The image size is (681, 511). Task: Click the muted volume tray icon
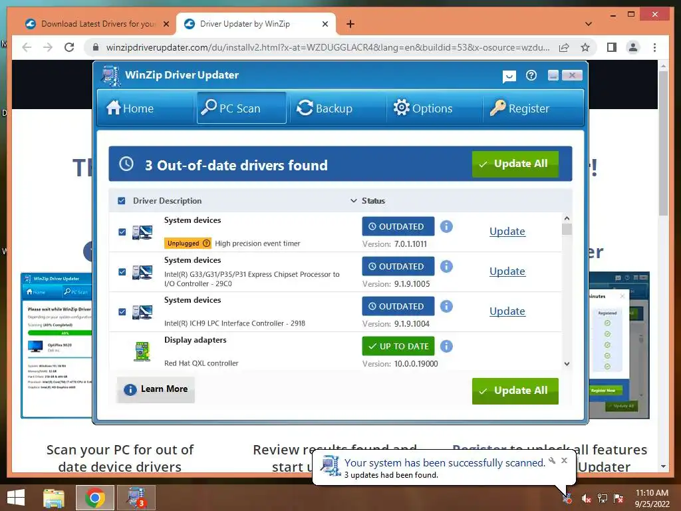pos(586,498)
